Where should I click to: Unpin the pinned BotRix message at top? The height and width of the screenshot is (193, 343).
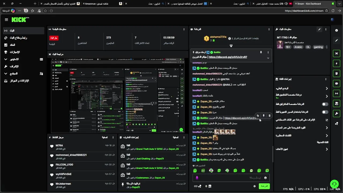(x=261, y=52)
